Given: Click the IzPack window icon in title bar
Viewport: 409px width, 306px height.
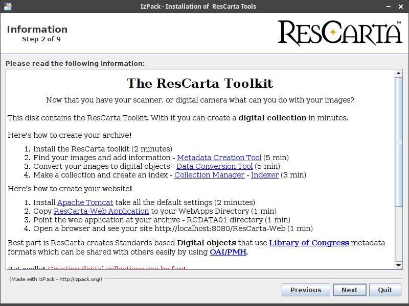Looking at the screenshot, I should (8, 7).
